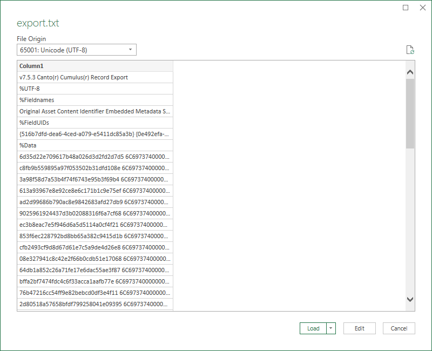Expand the Load button's dropdown arrow

(331, 328)
